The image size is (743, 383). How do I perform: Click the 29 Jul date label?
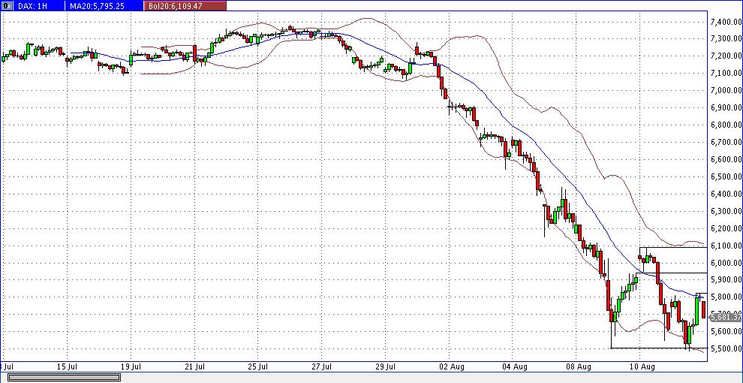386,366
